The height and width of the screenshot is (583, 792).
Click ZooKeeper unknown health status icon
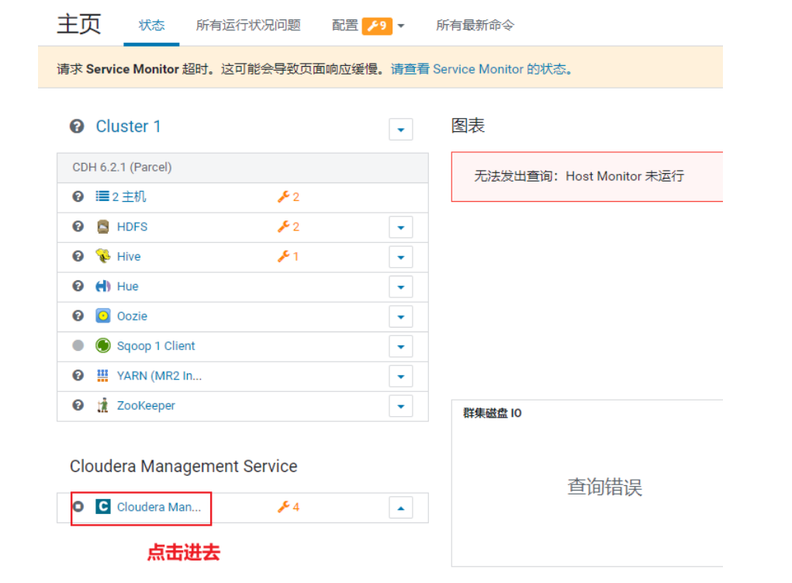click(x=78, y=405)
